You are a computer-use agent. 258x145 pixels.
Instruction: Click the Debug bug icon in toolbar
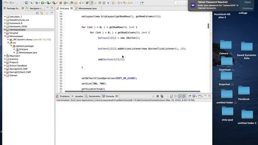[x=37, y=3]
